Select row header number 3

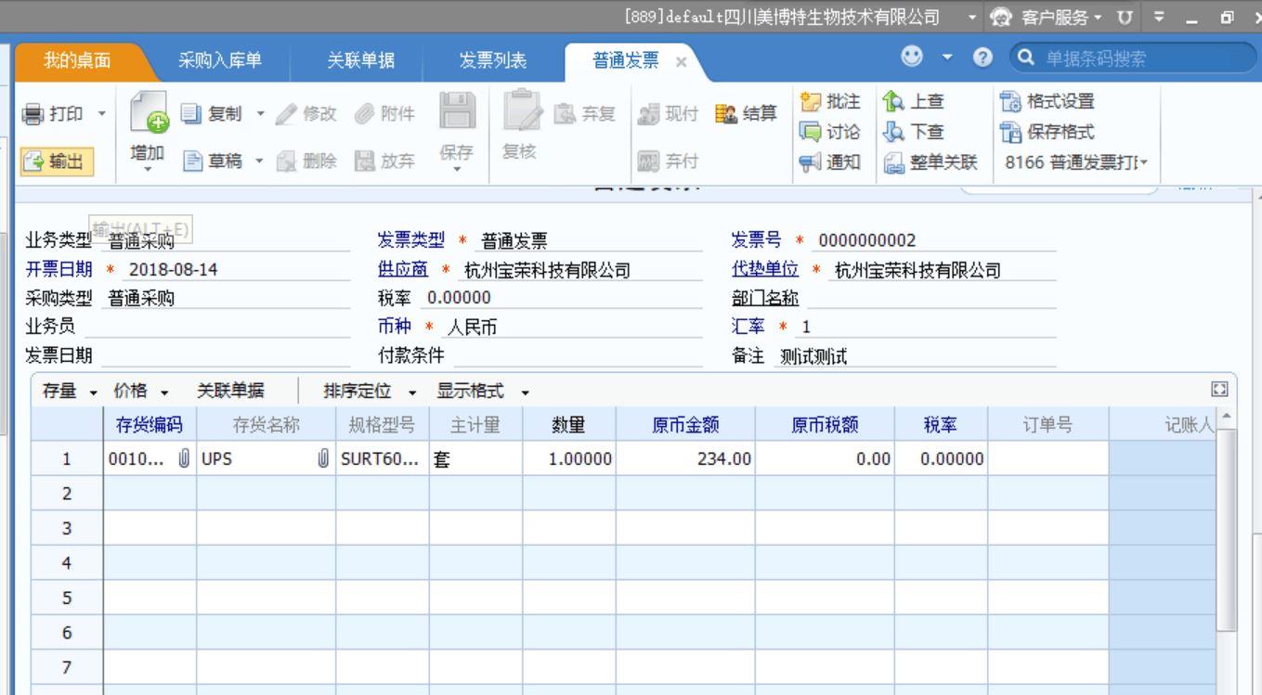pyautogui.click(x=67, y=528)
